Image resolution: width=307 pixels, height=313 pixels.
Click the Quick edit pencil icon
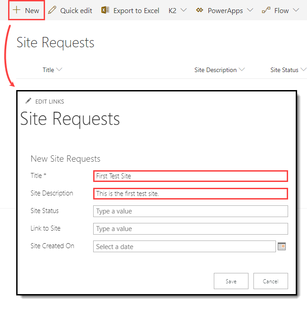click(53, 10)
